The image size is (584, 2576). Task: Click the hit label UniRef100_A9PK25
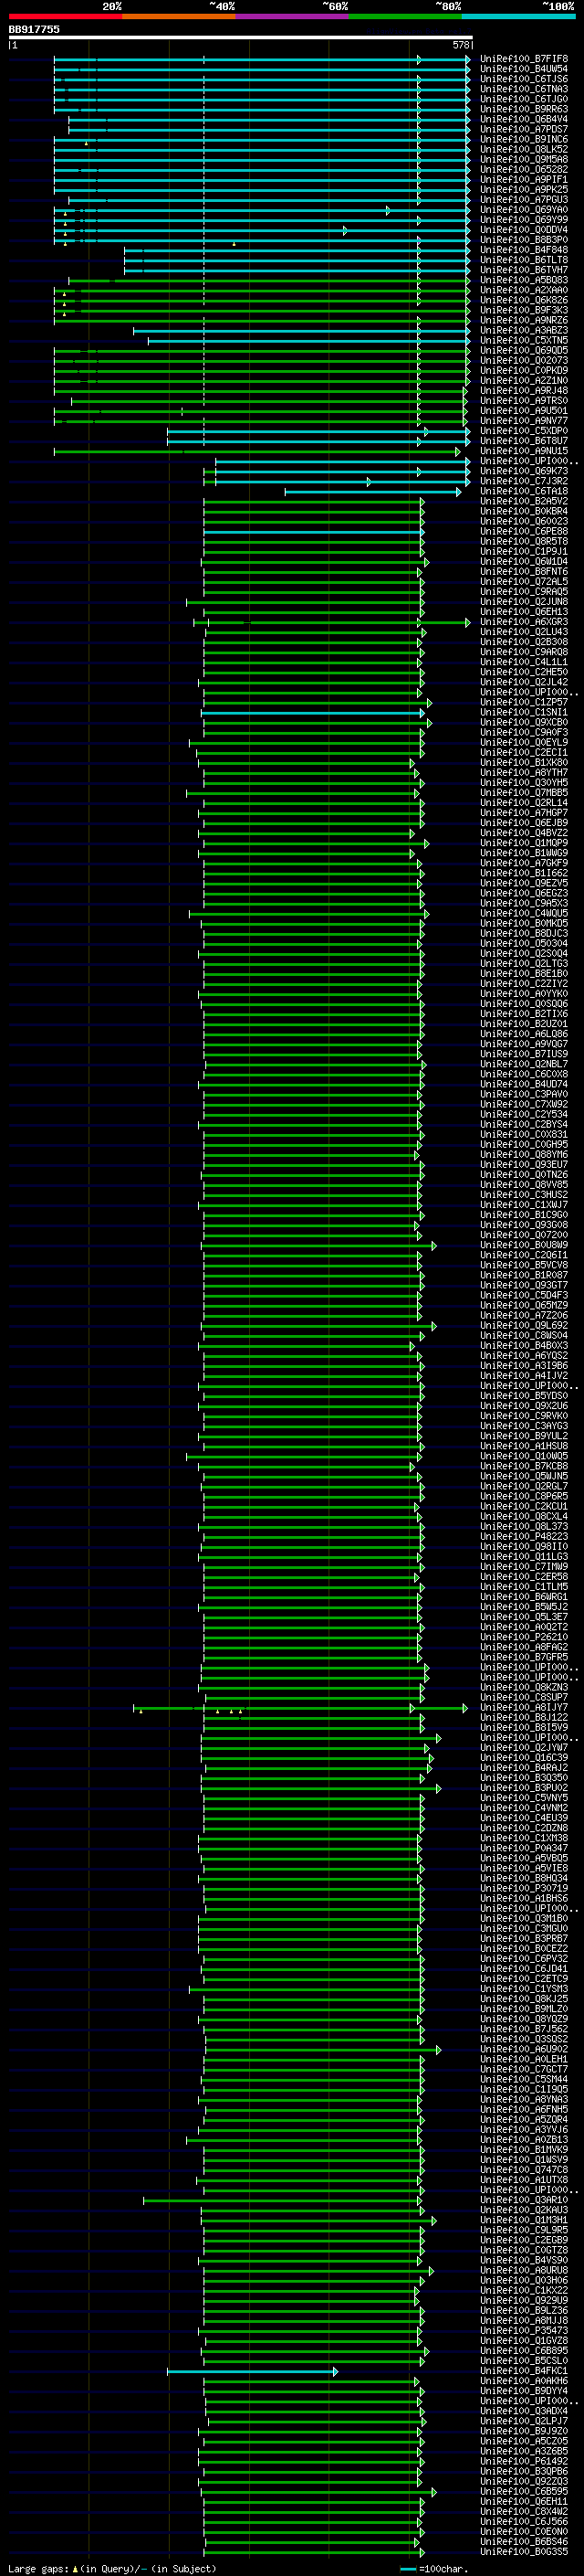point(524,190)
